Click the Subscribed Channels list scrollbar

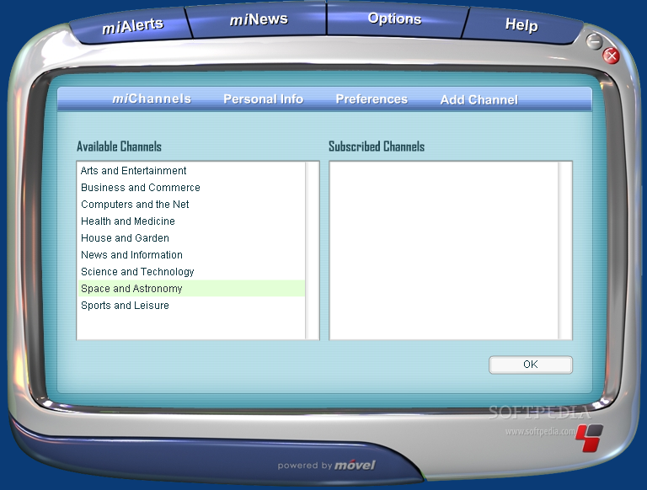pos(564,250)
